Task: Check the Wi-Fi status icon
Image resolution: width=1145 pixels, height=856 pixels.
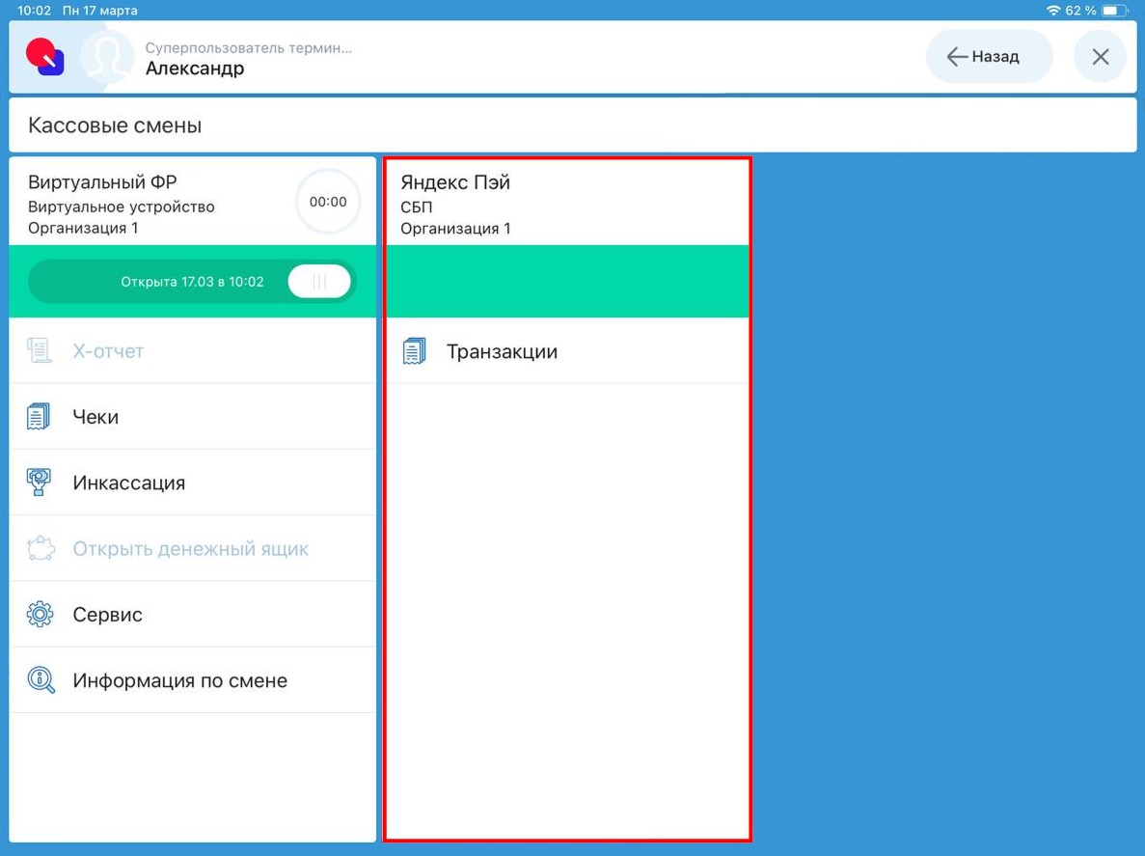Action: (1053, 11)
